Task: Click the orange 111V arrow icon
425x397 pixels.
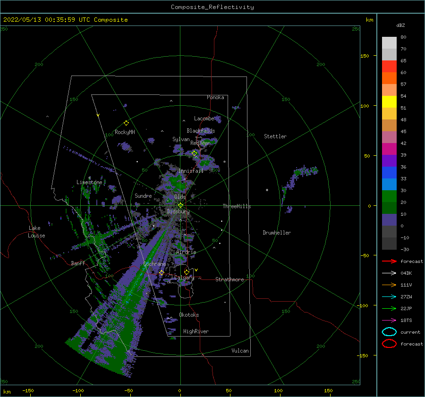Action: click(389, 285)
